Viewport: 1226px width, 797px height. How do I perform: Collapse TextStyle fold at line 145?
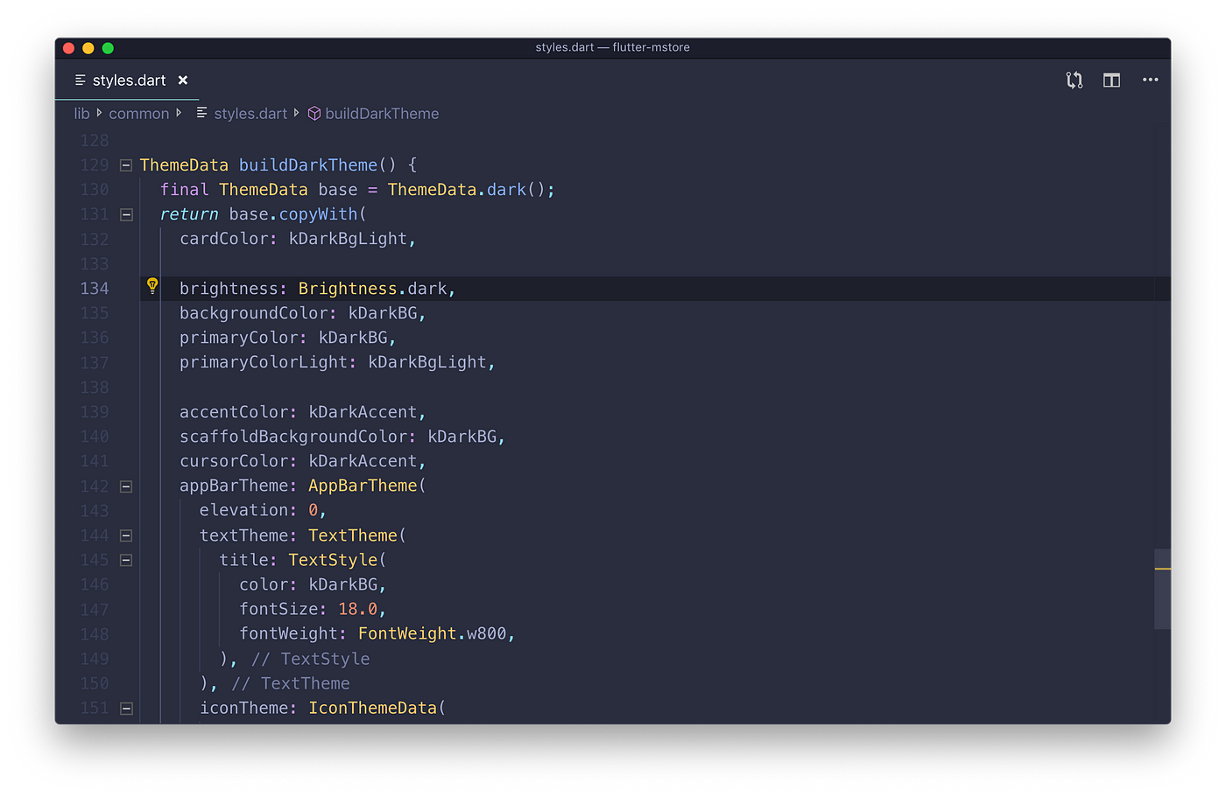pyautogui.click(x=126, y=560)
